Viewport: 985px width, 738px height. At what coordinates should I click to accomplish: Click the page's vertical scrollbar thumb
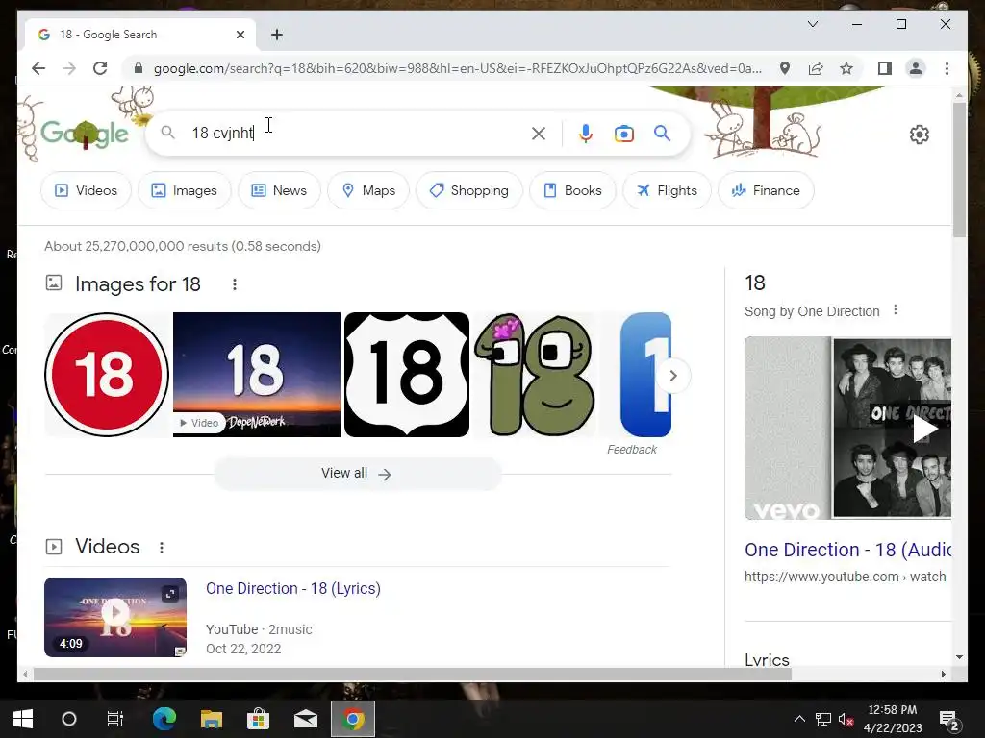(959, 169)
